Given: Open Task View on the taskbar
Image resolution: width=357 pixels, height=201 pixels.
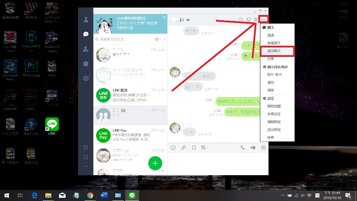Looking at the screenshot, I should (20, 195).
